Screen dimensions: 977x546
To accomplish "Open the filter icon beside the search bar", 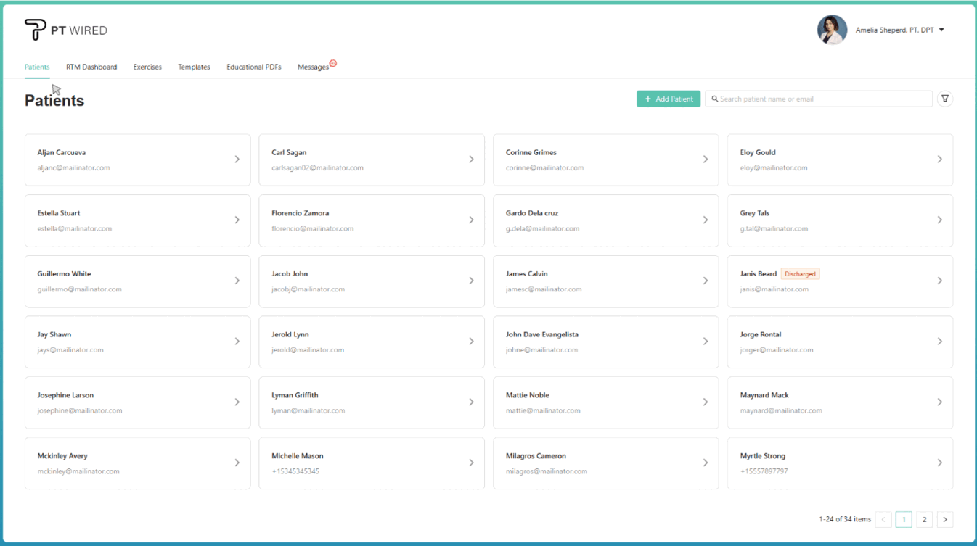I will point(944,98).
